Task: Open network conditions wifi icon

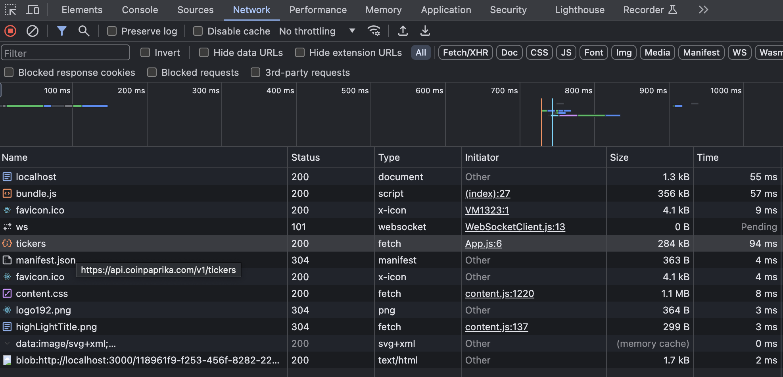Action: 374,31
